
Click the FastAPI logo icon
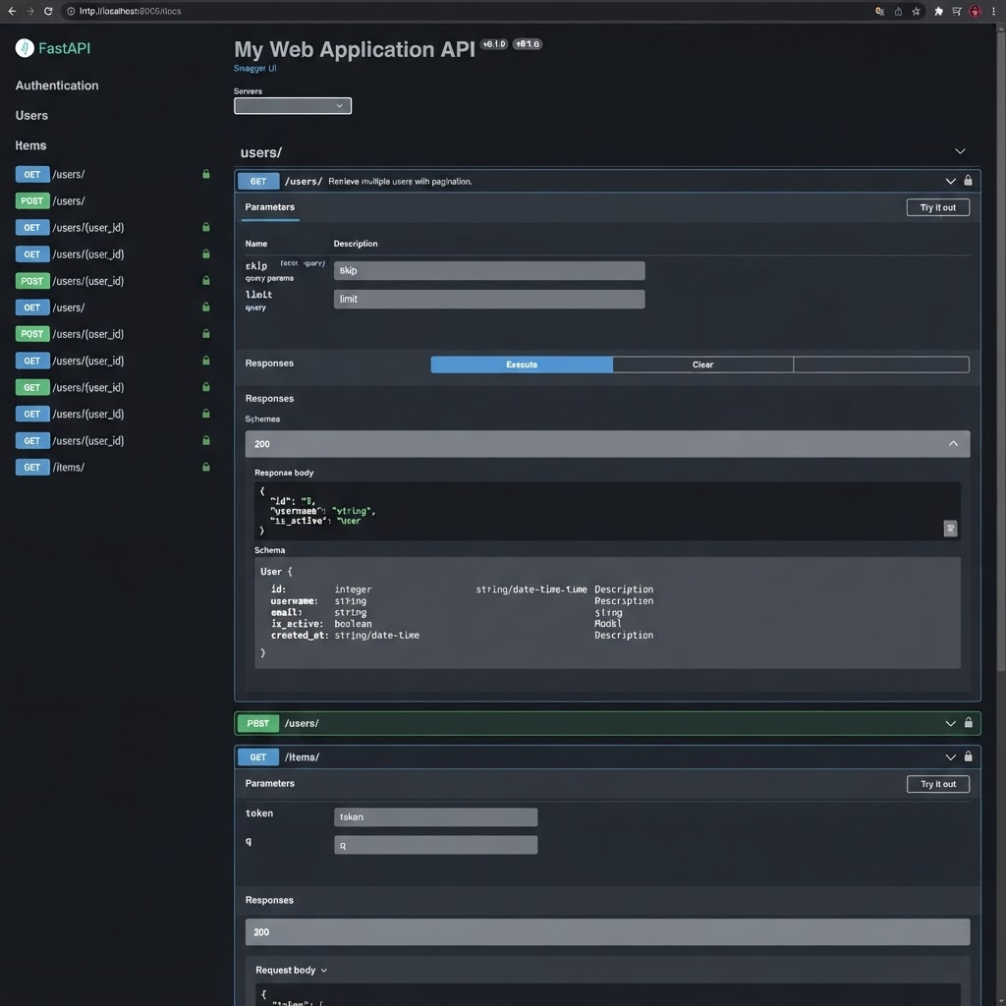(25, 48)
